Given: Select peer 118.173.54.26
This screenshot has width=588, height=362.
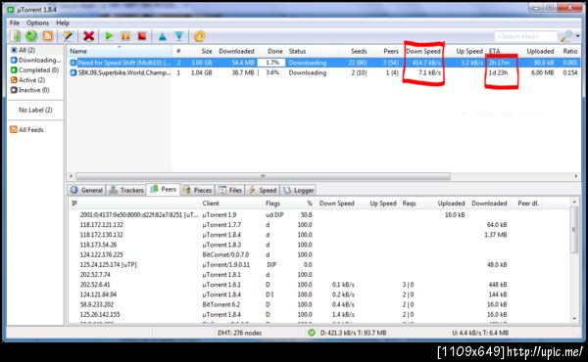Looking at the screenshot, I should [x=319, y=245].
